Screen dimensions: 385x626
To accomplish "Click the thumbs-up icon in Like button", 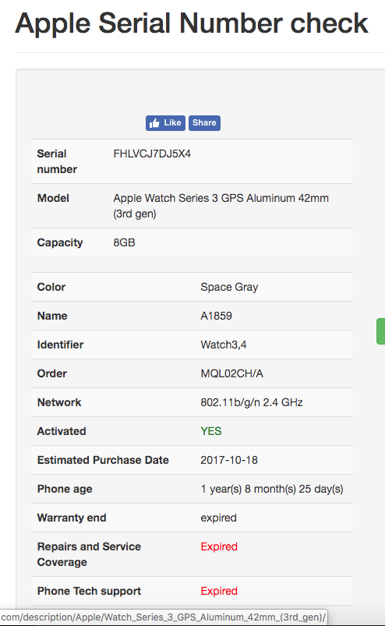I will click(154, 123).
